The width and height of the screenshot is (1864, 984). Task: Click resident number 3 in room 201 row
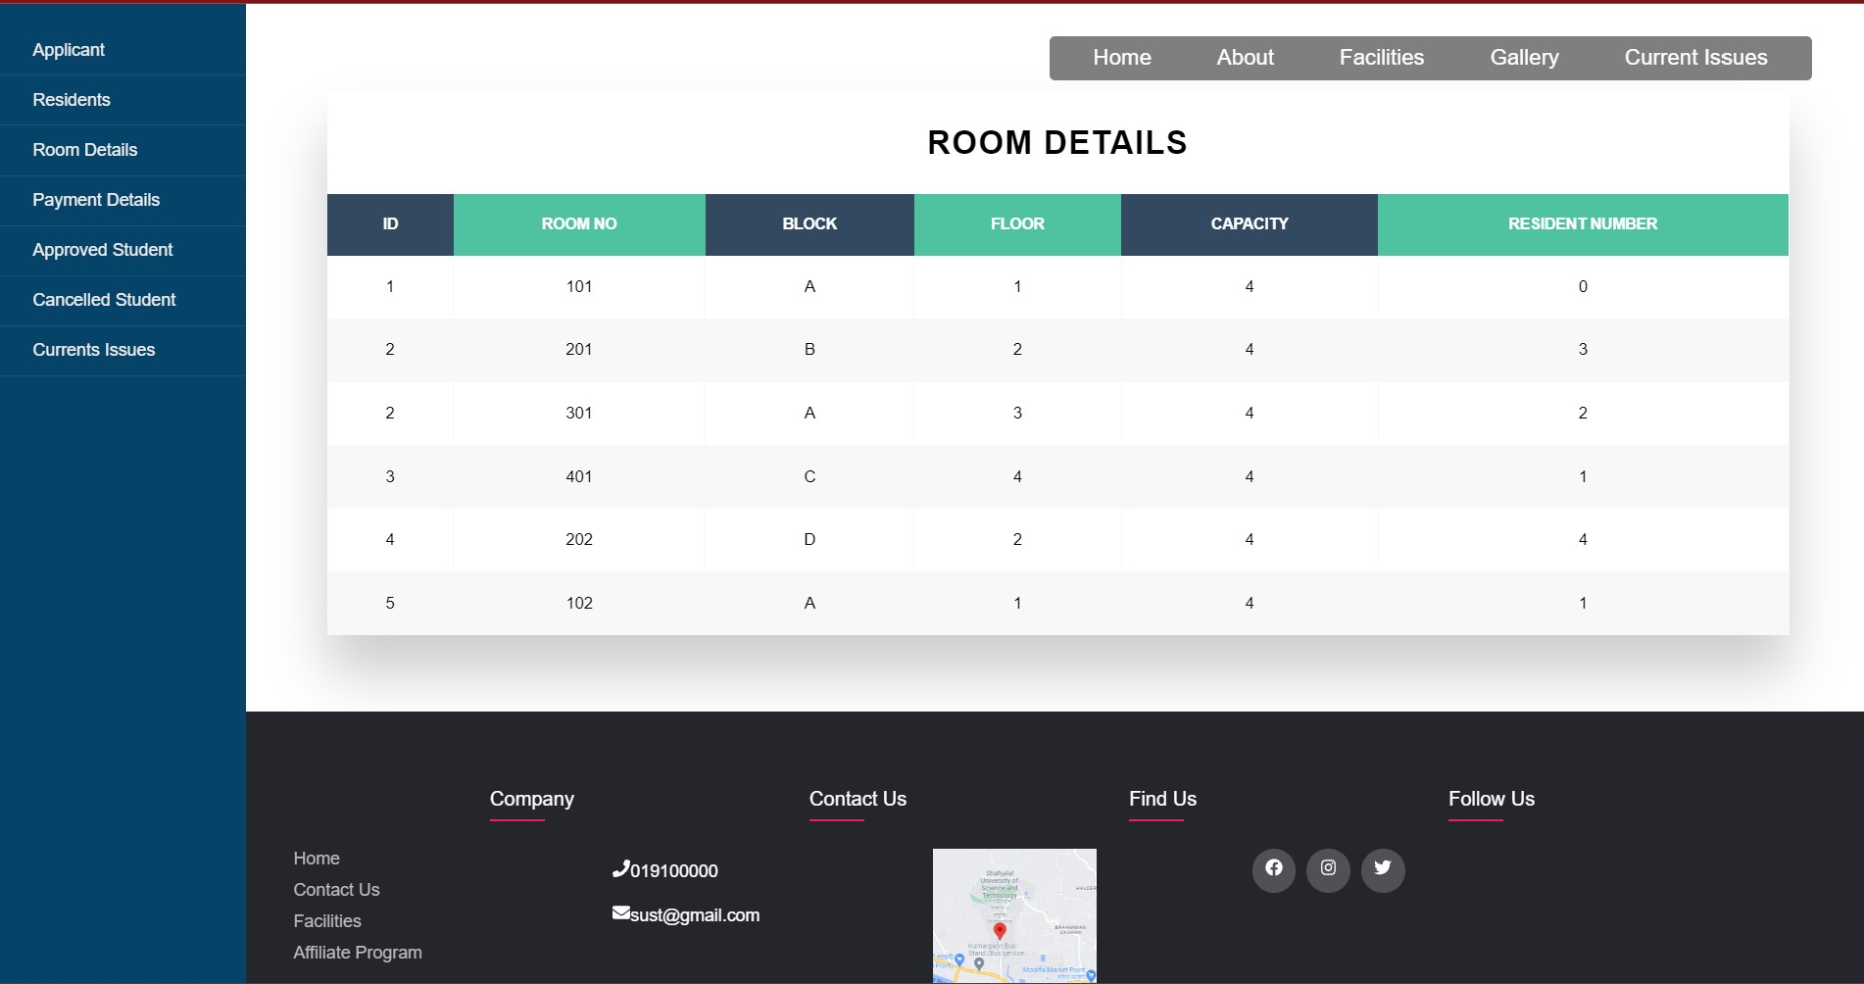[x=1583, y=350]
